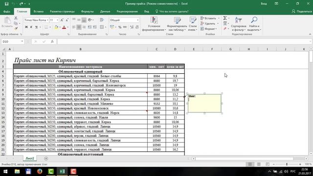Click the Поделиться share button
The width and height of the screenshot is (313, 176).
[302, 12]
